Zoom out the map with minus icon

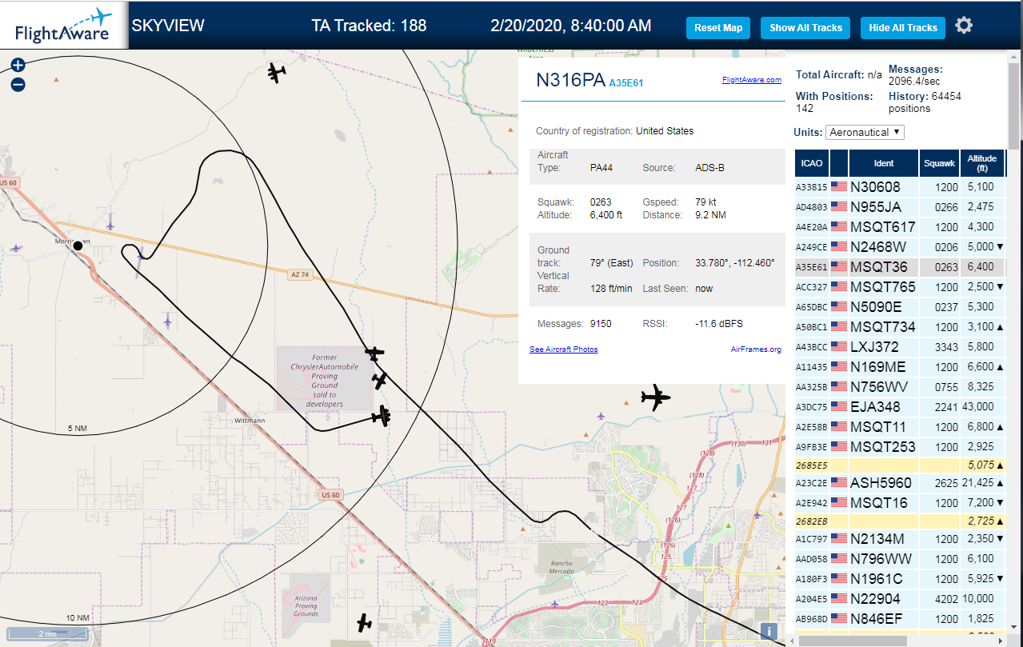18,85
